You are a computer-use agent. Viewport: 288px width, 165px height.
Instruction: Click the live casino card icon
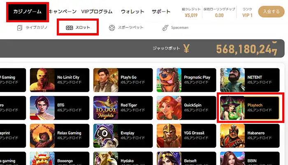[20, 28]
